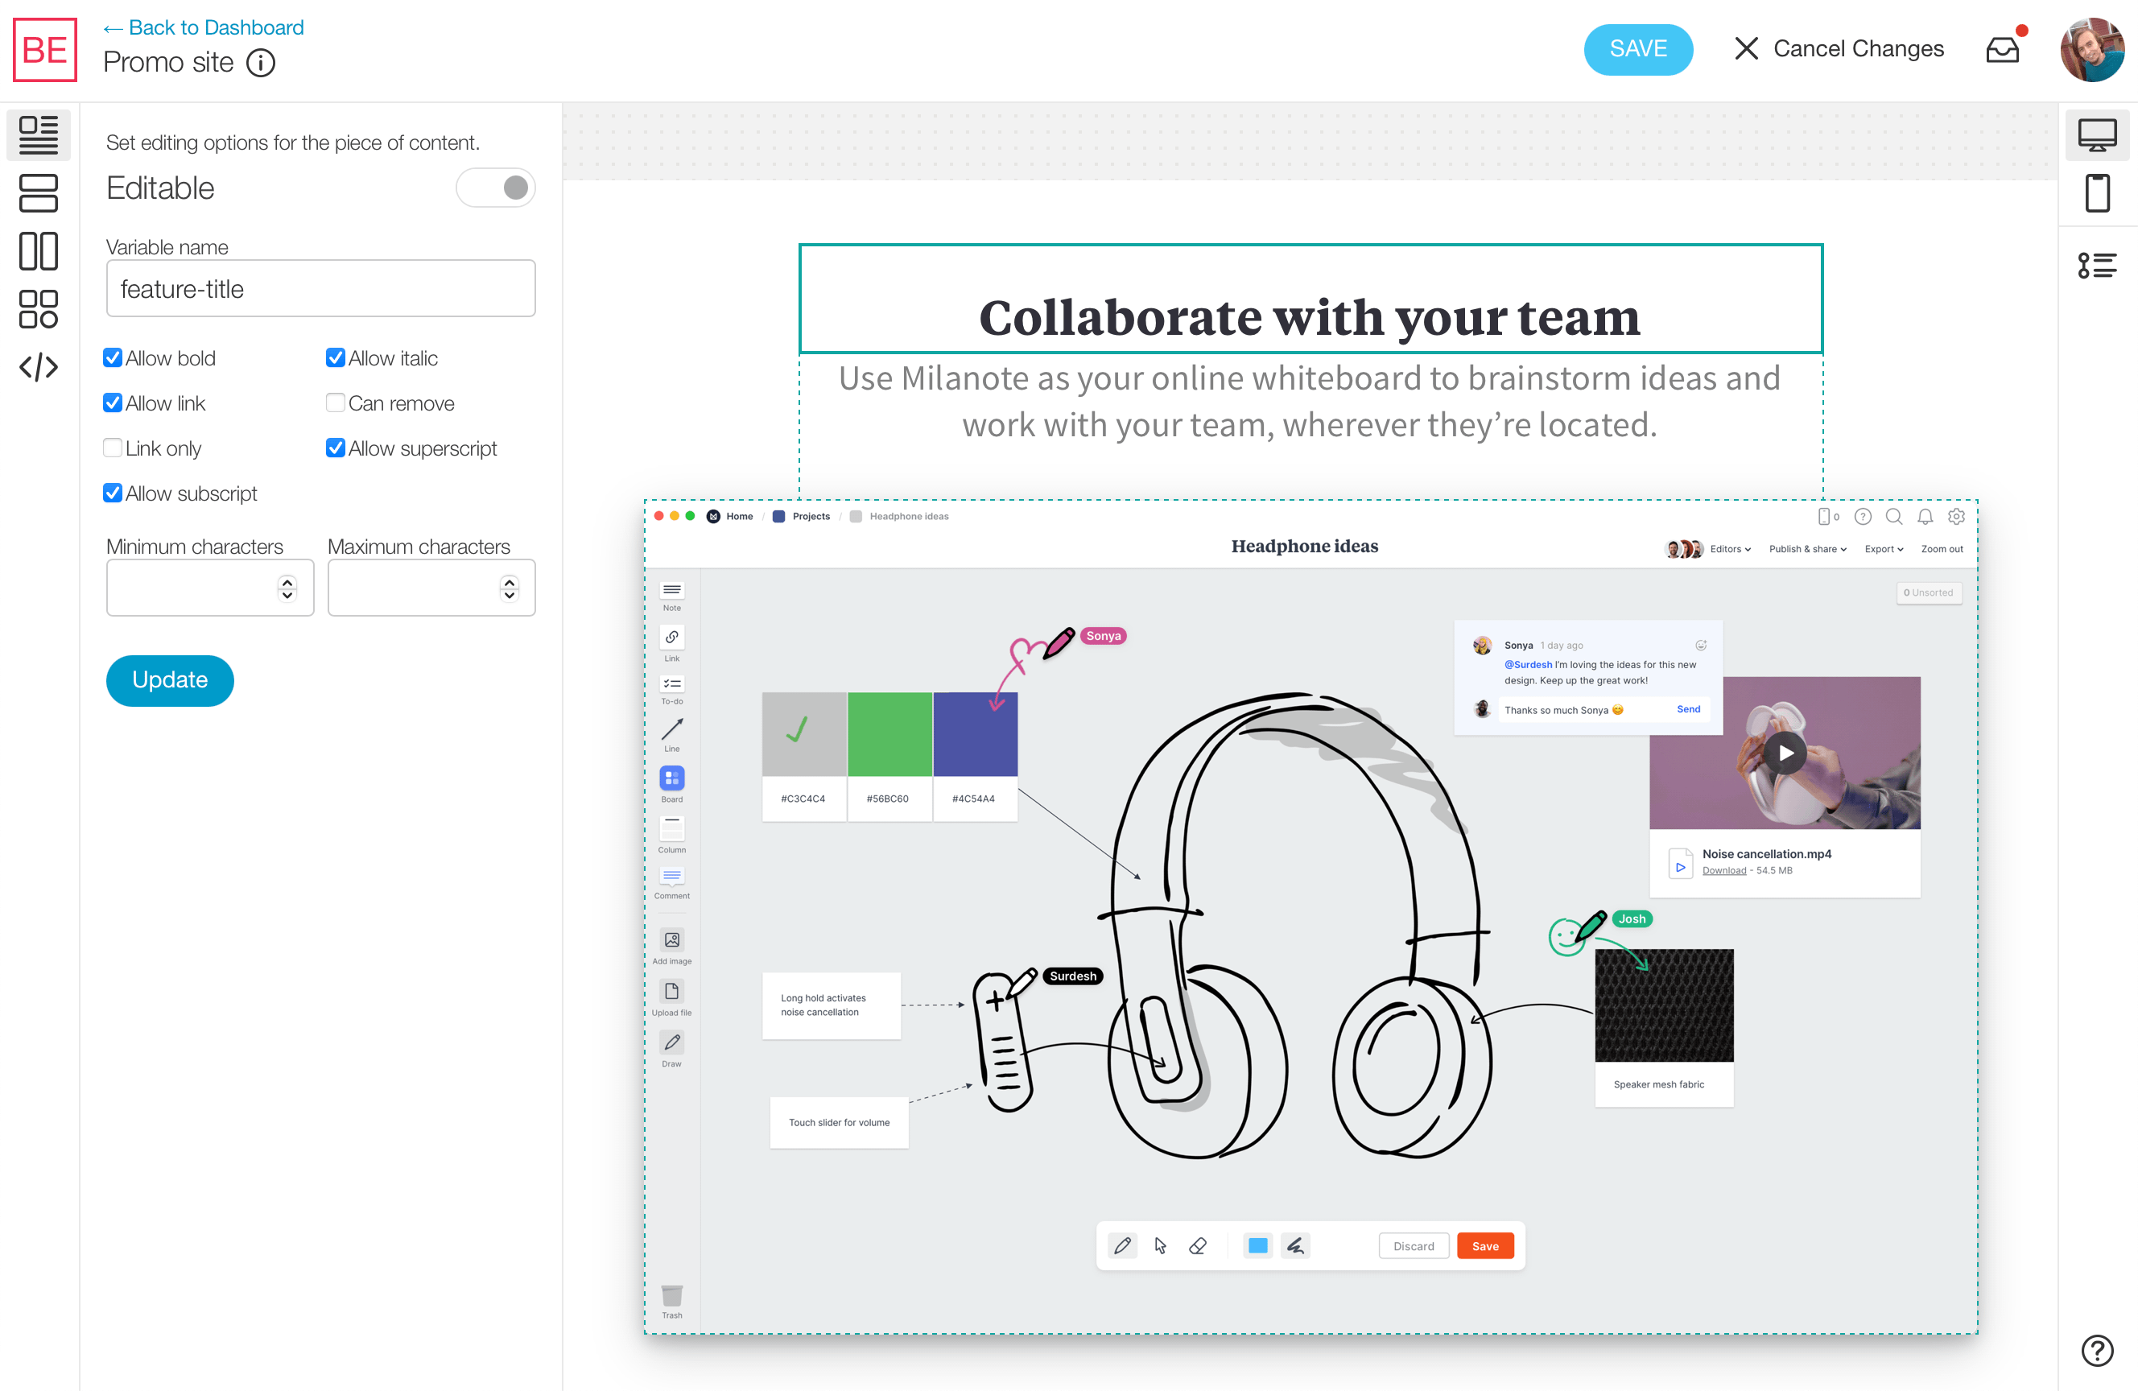Viewport: 2138px width, 1391px height.
Task: Click the single-column rows layout icon
Action: point(39,193)
